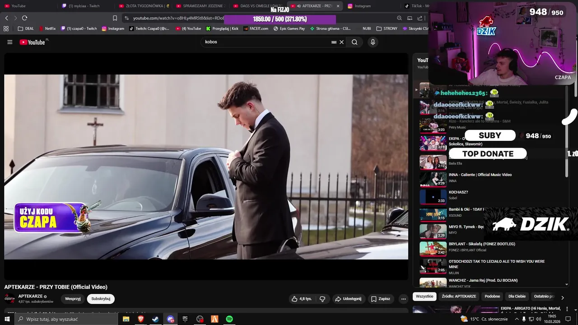Switch to ZŁOTA TYGODNIÓWKA tab
Screen dimensions: 578x325
click(x=144, y=6)
